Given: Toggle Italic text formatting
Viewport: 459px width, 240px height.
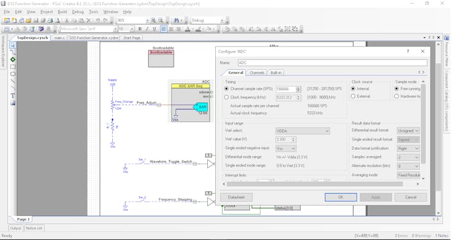Looking at the screenshot, I should point(147,29).
